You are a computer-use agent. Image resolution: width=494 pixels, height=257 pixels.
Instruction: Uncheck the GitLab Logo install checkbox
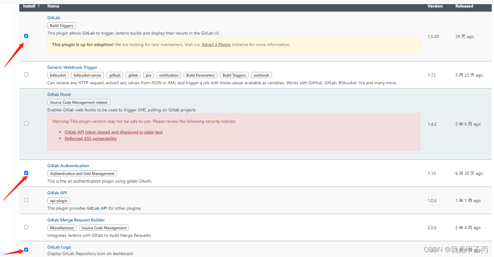(26, 249)
